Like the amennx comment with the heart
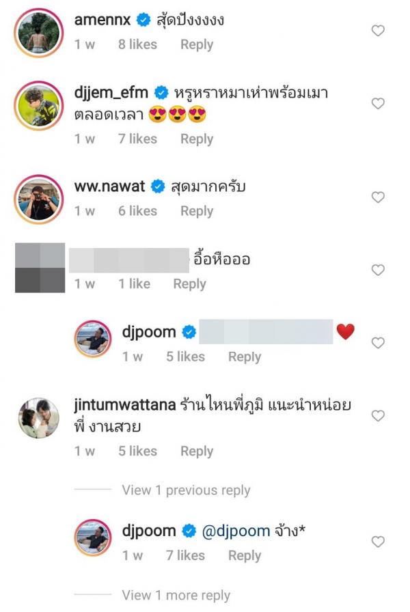Image resolution: width=410 pixels, height=612 pixels. (378, 31)
